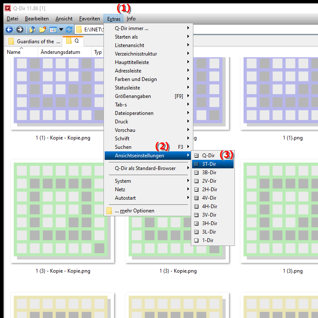Open the Favoriten menu

(x=89, y=19)
